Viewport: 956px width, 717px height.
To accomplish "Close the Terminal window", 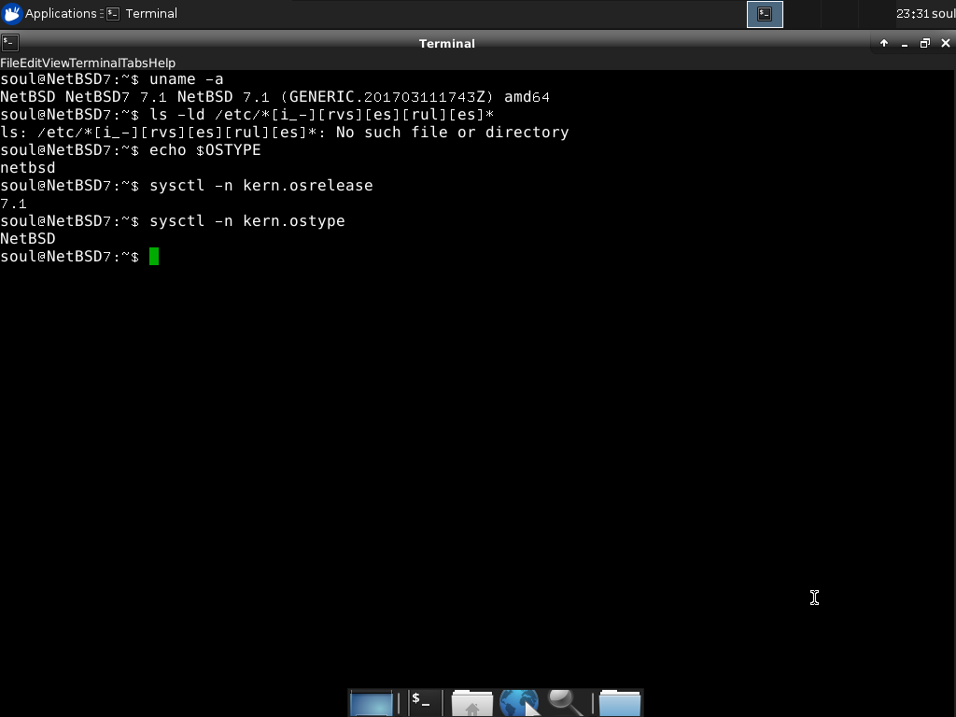I will 946,43.
